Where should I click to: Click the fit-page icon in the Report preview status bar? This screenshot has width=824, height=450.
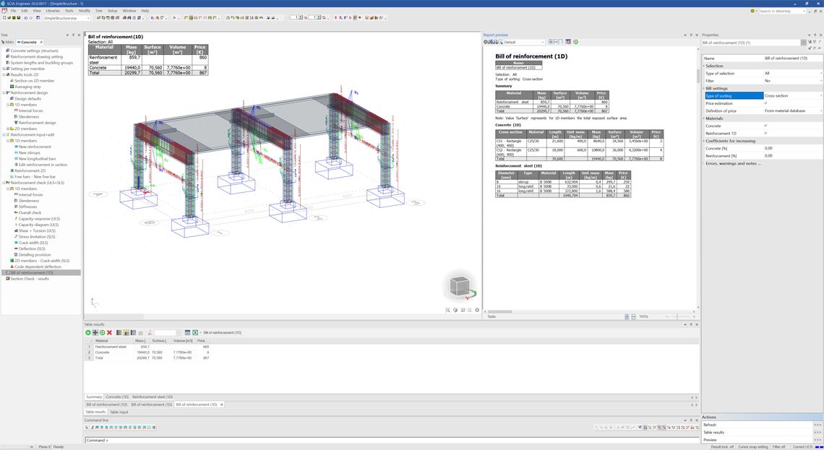(x=627, y=316)
